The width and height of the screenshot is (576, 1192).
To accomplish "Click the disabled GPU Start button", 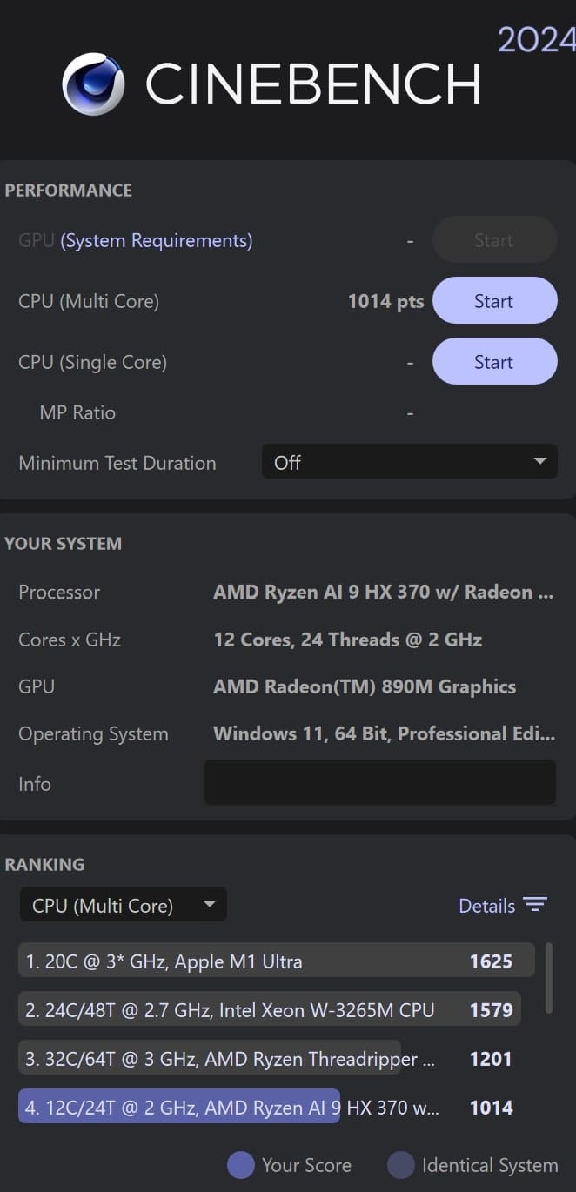I will 494,240.
